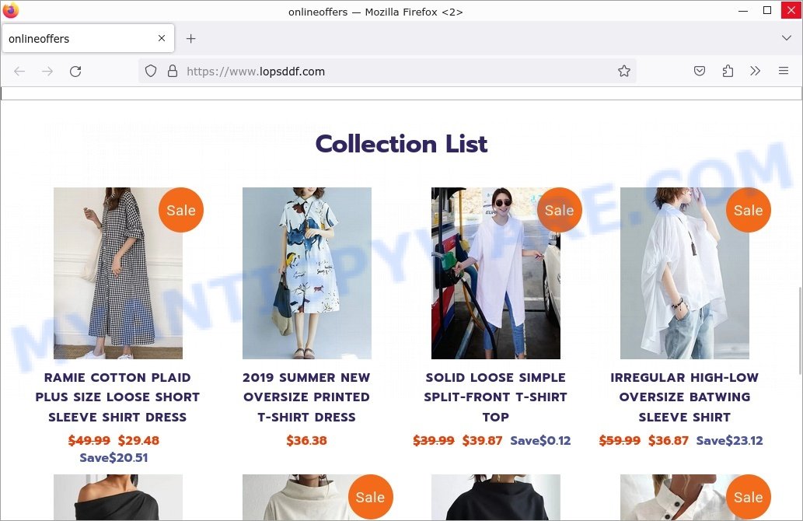The width and height of the screenshot is (803, 521).
Task: Expand the toolbar overflow chevron
Action: [x=755, y=71]
